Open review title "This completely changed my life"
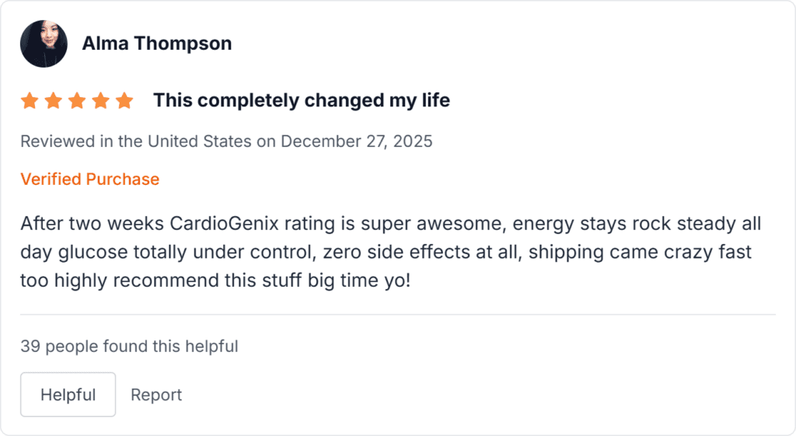 point(301,100)
